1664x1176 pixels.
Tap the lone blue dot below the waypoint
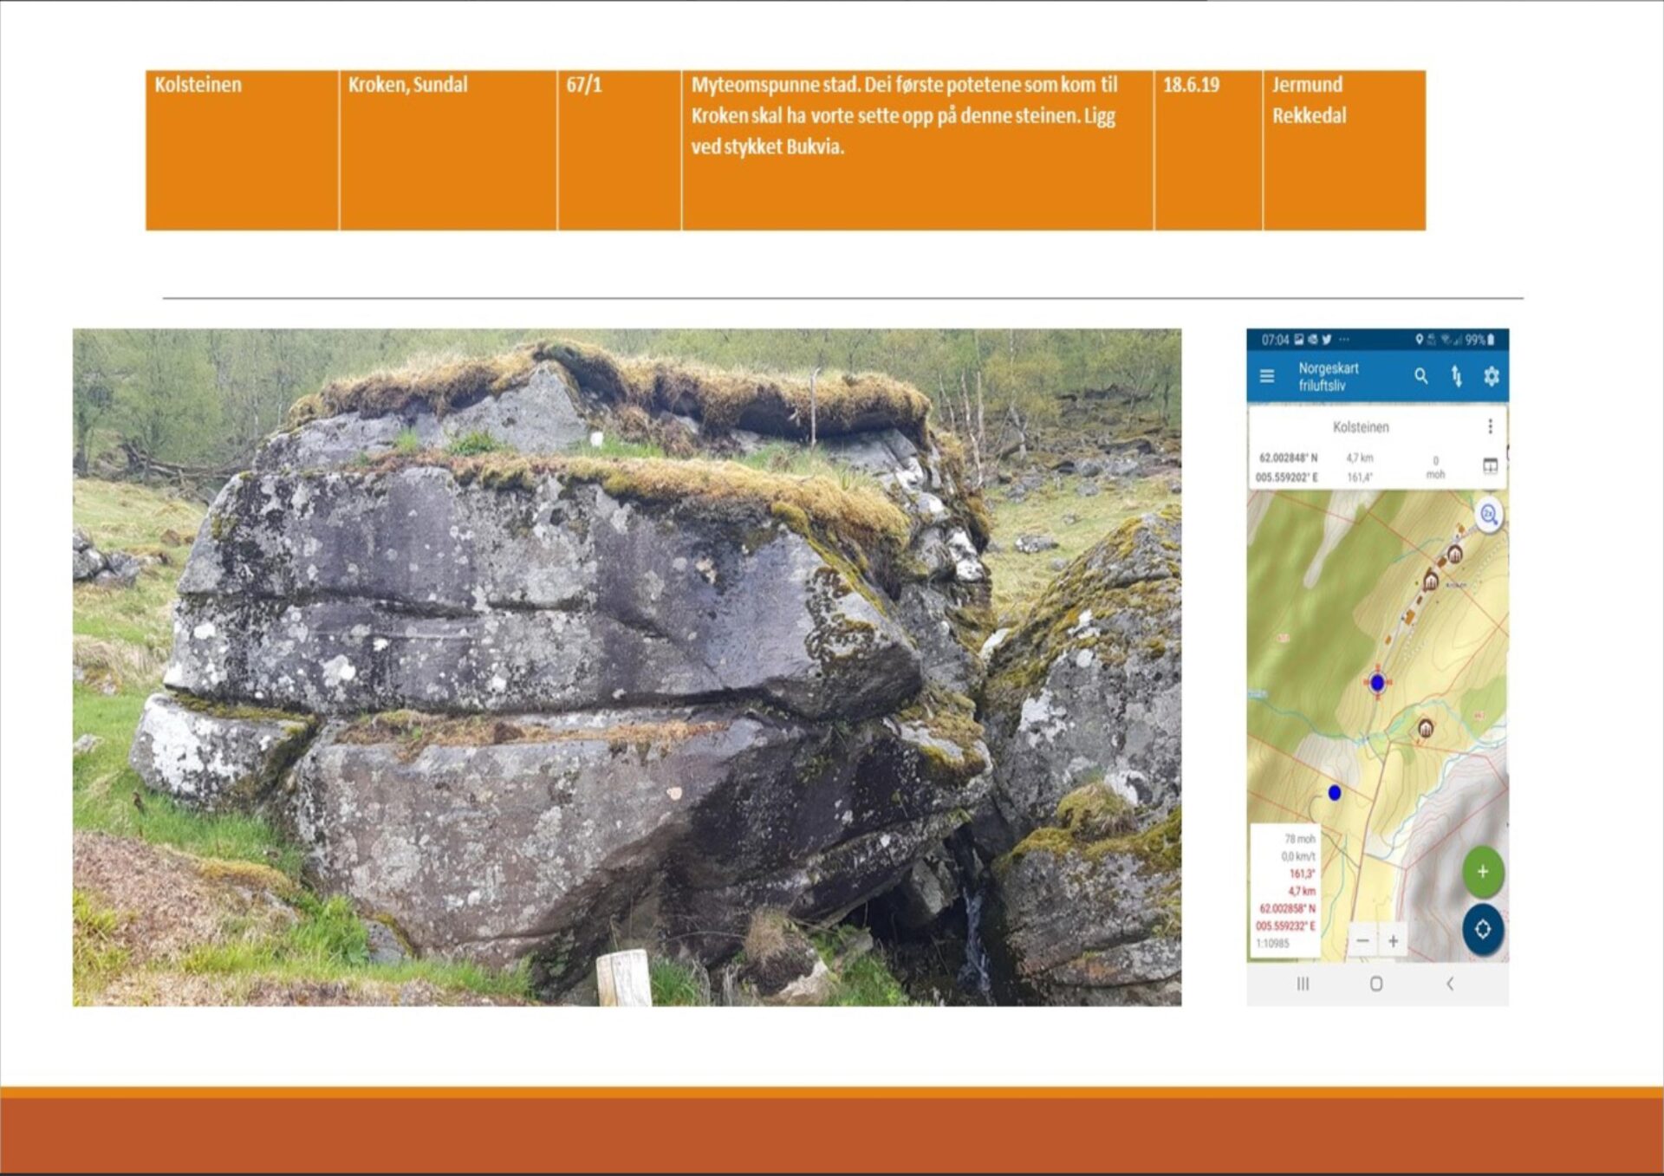[x=1335, y=793]
